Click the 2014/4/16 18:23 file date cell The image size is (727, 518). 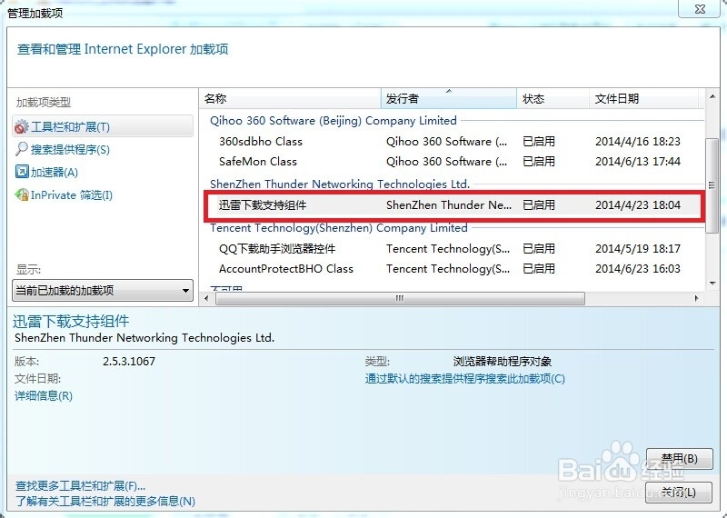click(x=638, y=142)
